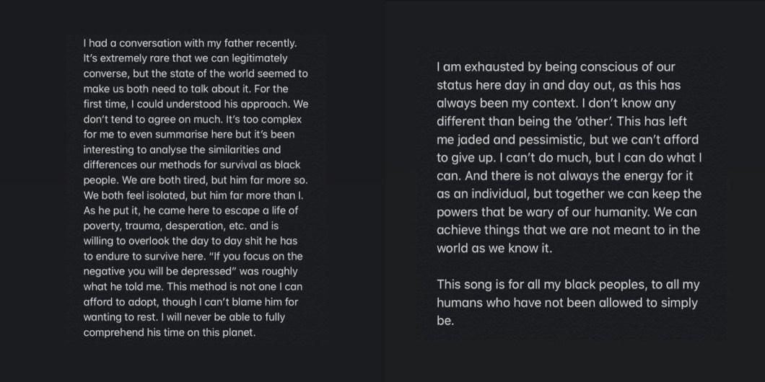The image size is (765, 382).
Task: Click the final word "be." in right panel
Action: (445, 321)
